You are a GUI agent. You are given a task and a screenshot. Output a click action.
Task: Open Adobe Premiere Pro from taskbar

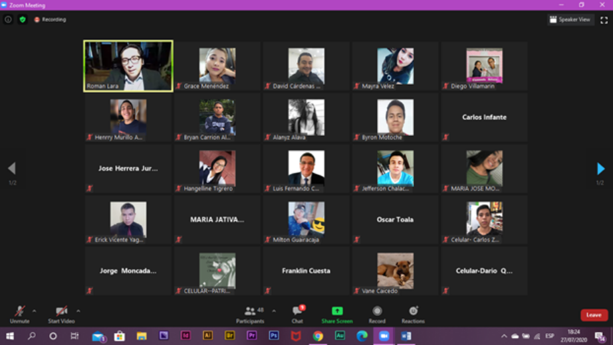tap(252, 336)
